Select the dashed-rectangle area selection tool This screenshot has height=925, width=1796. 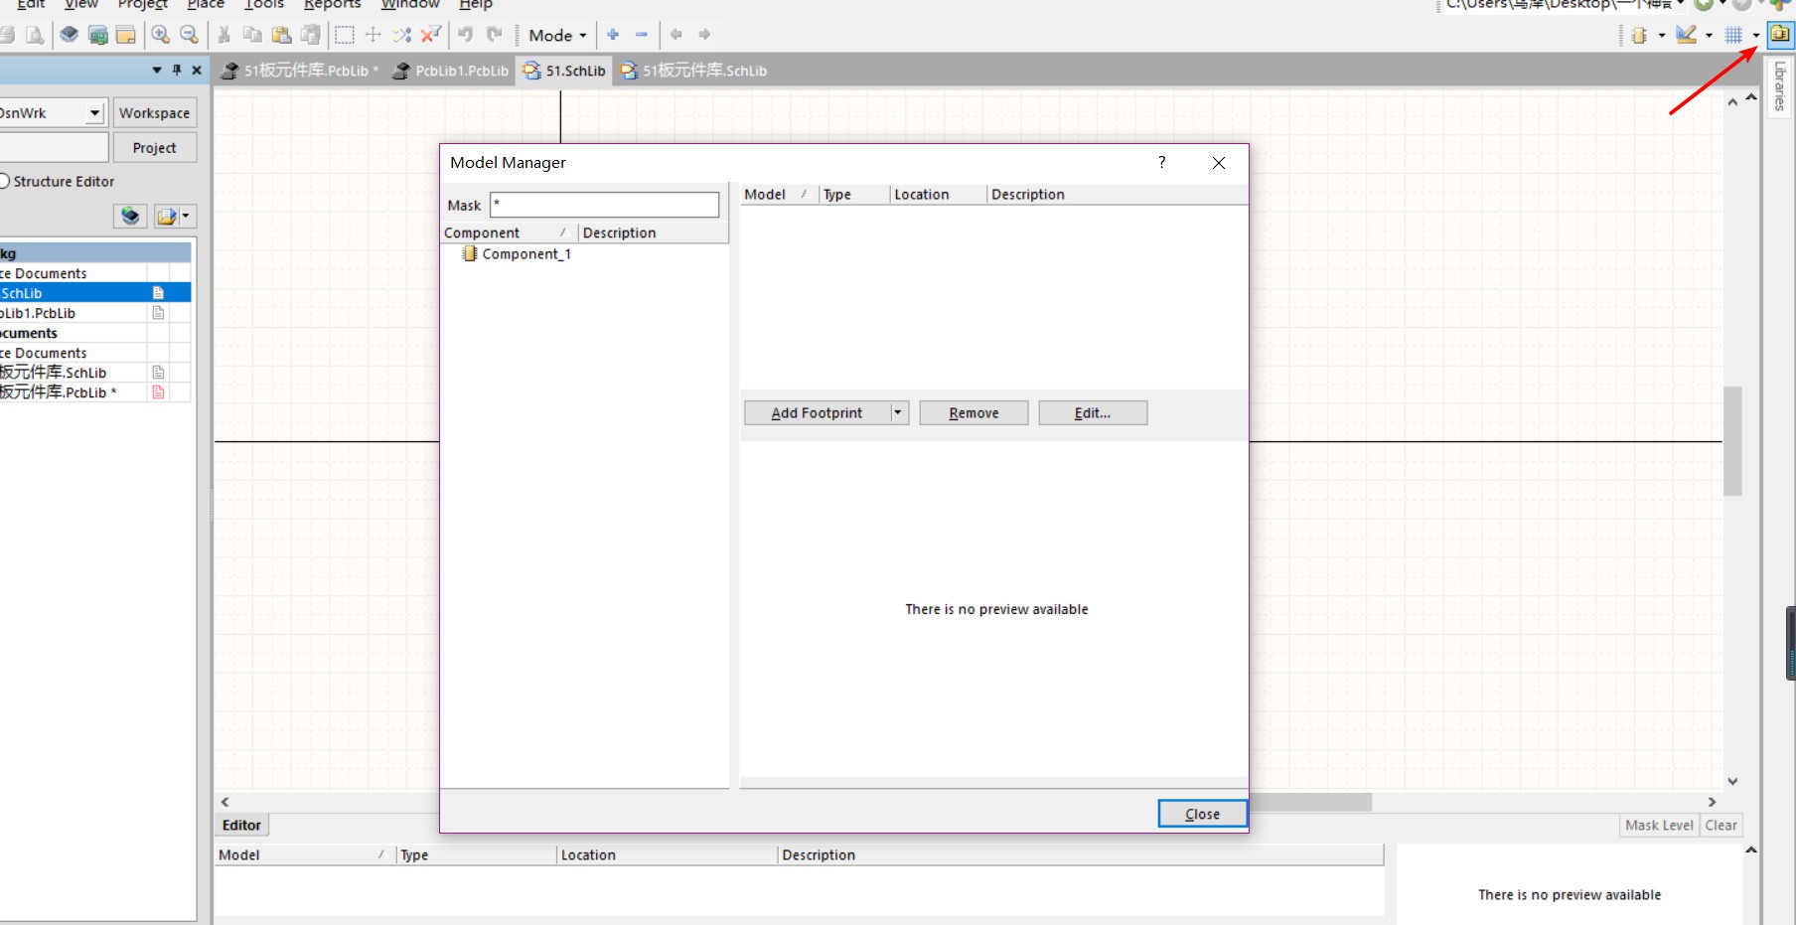click(x=344, y=35)
